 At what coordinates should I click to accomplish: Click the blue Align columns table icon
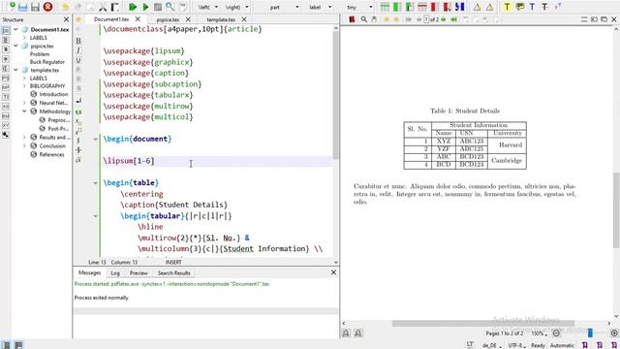pos(459,7)
